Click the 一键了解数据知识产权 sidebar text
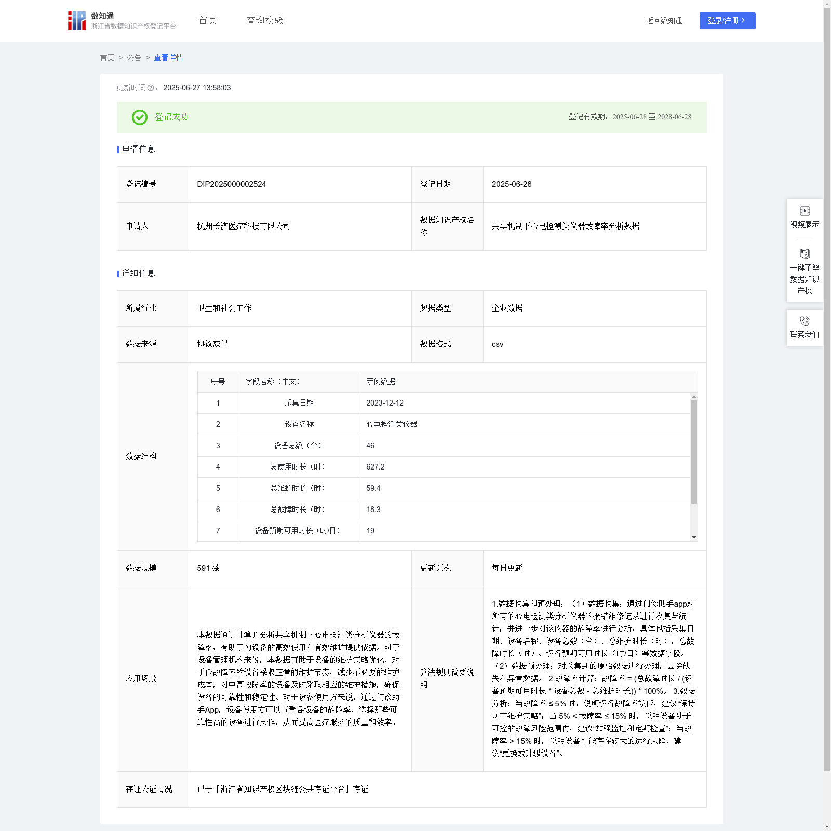This screenshot has width=831, height=831. click(x=805, y=279)
